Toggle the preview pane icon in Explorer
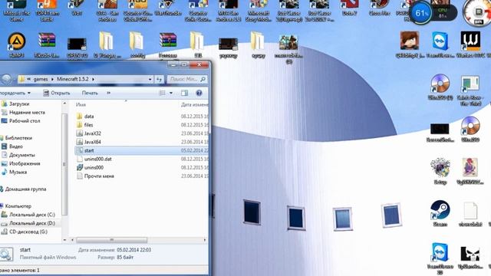491x276 pixels. pos(184,93)
